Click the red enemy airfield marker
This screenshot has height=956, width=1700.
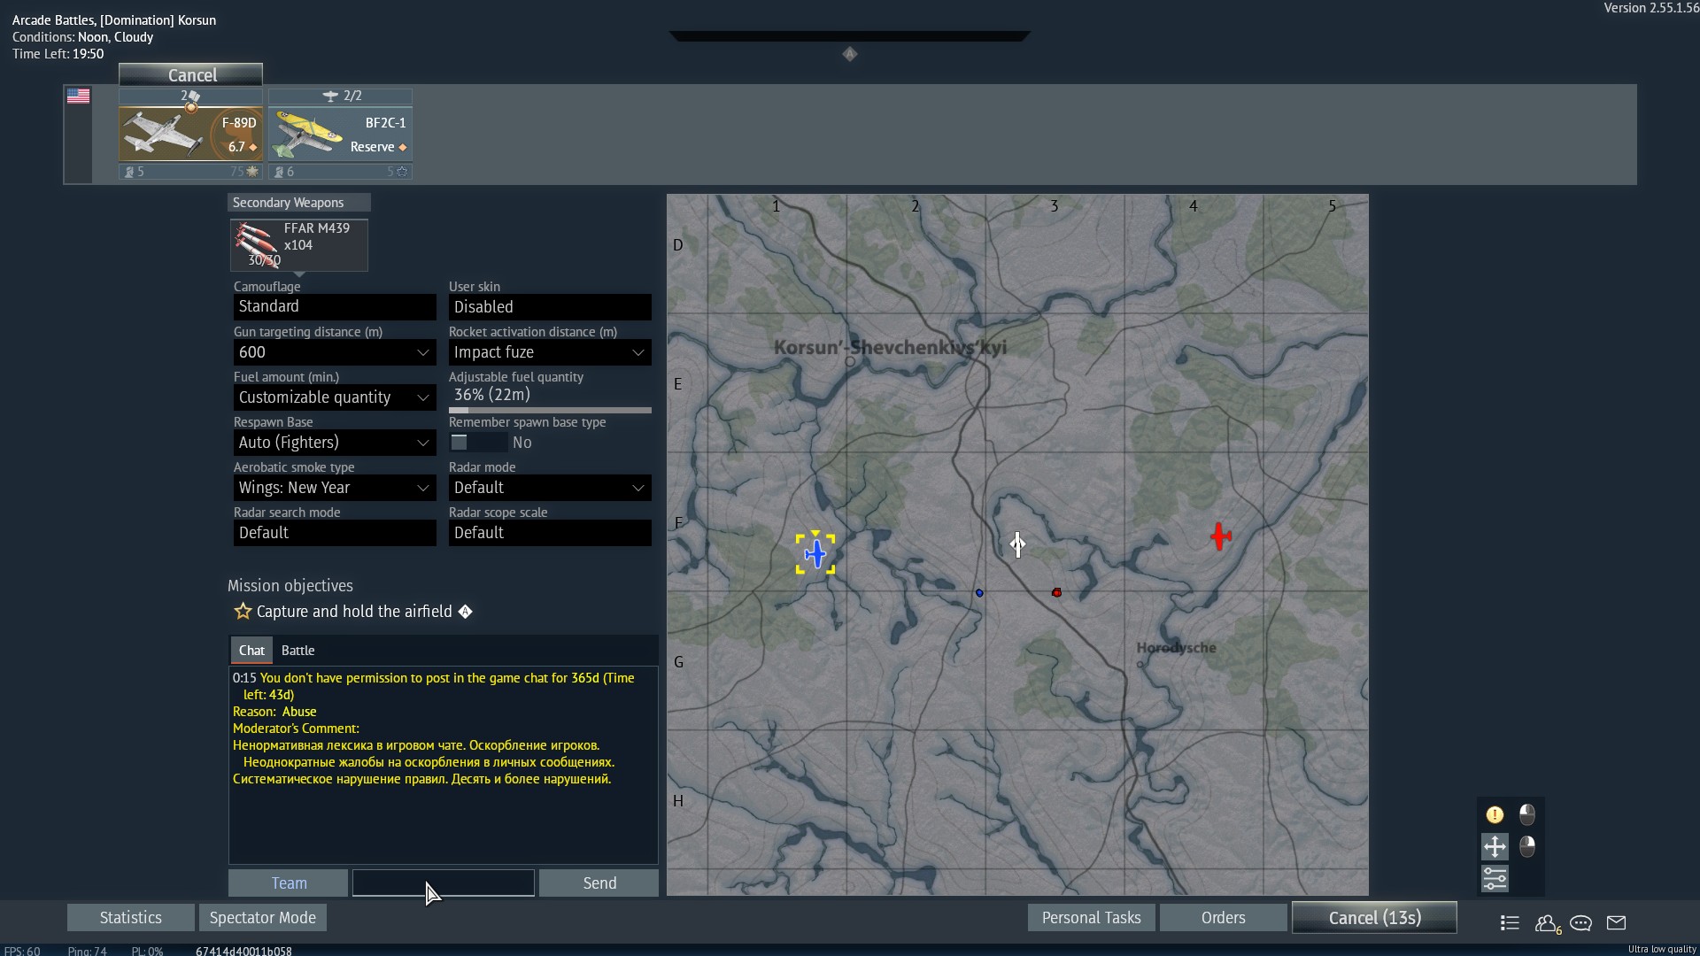tap(1220, 536)
